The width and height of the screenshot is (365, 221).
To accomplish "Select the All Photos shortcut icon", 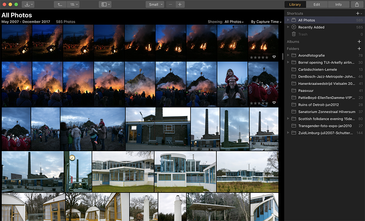I will click(x=294, y=20).
